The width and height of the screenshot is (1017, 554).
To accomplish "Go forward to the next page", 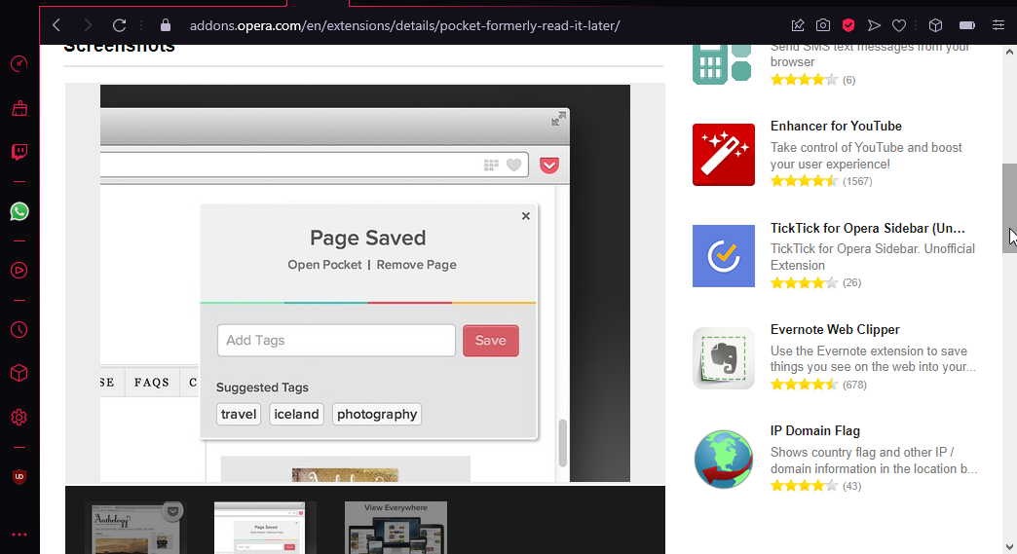I will [88, 25].
